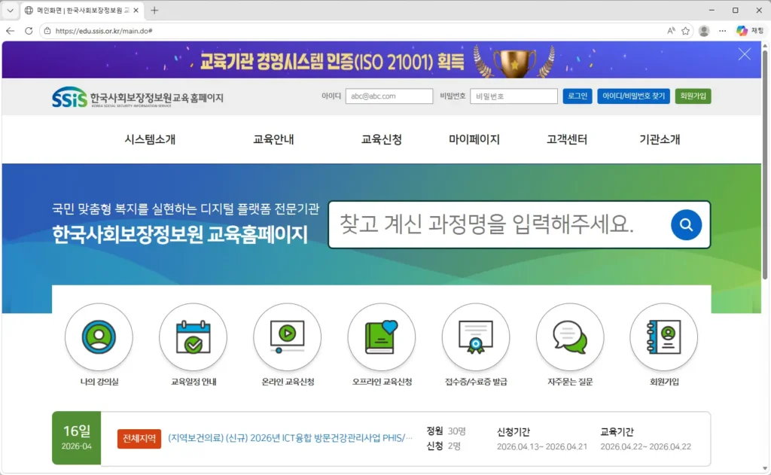Open browser profile avatar icon
The width and height of the screenshot is (771, 475).
click(x=704, y=31)
